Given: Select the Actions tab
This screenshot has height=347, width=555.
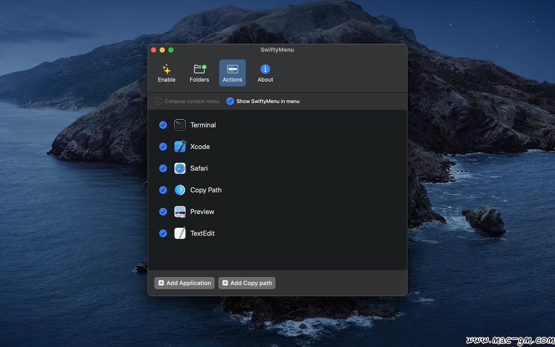Looking at the screenshot, I should pyautogui.click(x=232, y=73).
